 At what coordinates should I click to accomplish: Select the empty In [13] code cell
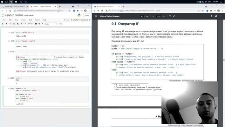pos(52,52)
